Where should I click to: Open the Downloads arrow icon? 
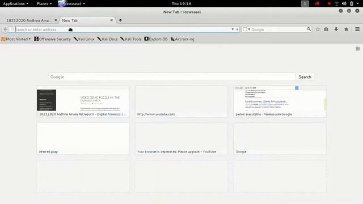coord(336,29)
